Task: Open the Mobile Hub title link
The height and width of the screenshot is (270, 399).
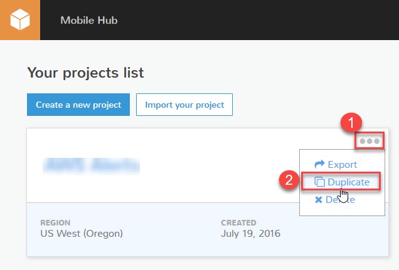Action: [x=89, y=20]
